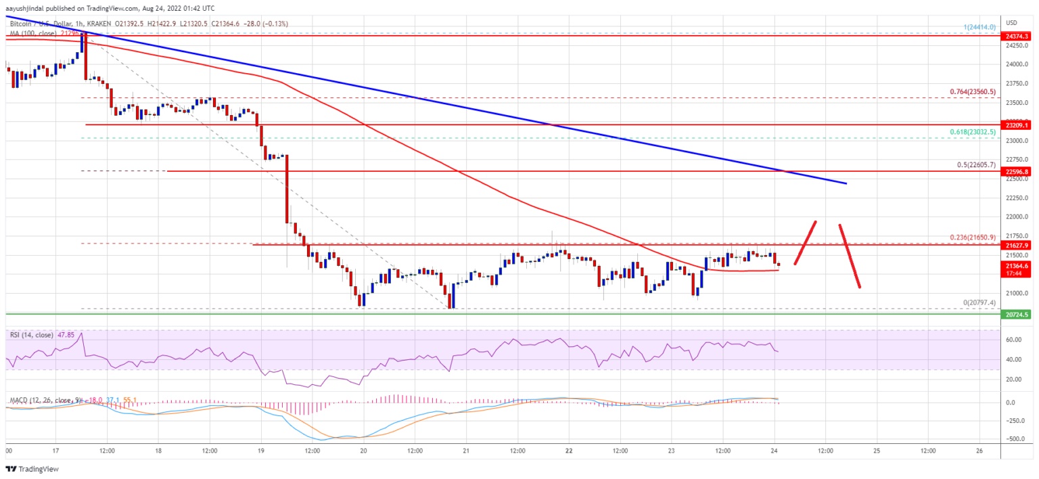
Task: Click the Fibonacci label 1(24414.0)
Action: 981,27
